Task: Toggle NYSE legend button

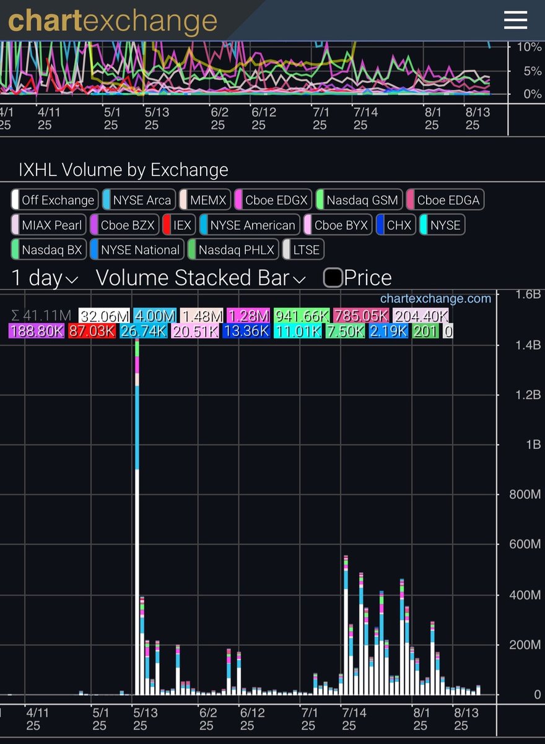Action: pyautogui.click(x=442, y=224)
